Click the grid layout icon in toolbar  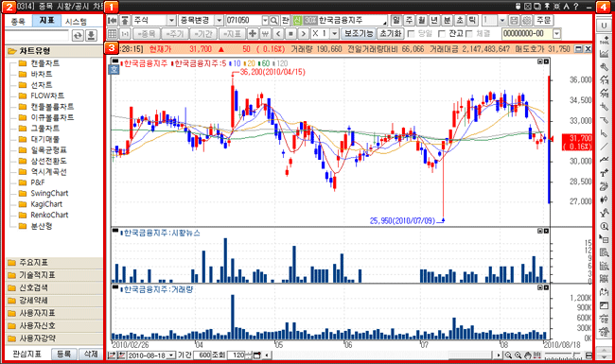pos(113,34)
